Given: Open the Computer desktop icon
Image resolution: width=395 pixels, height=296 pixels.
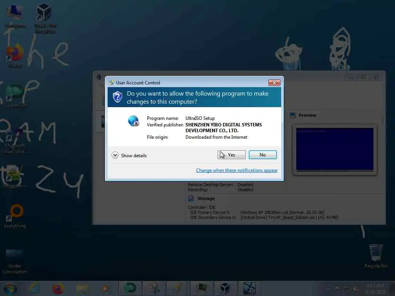Looking at the screenshot, I should [x=15, y=16].
